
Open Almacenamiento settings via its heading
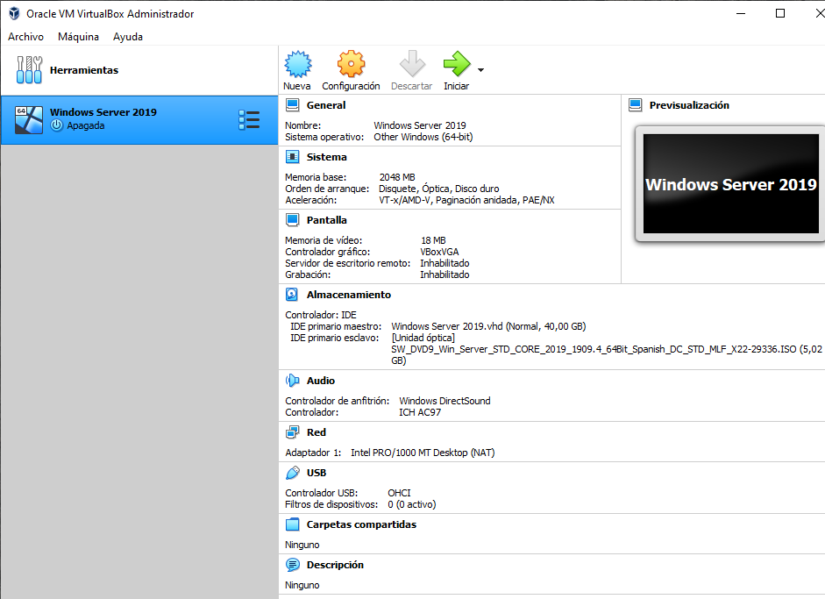click(349, 295)
